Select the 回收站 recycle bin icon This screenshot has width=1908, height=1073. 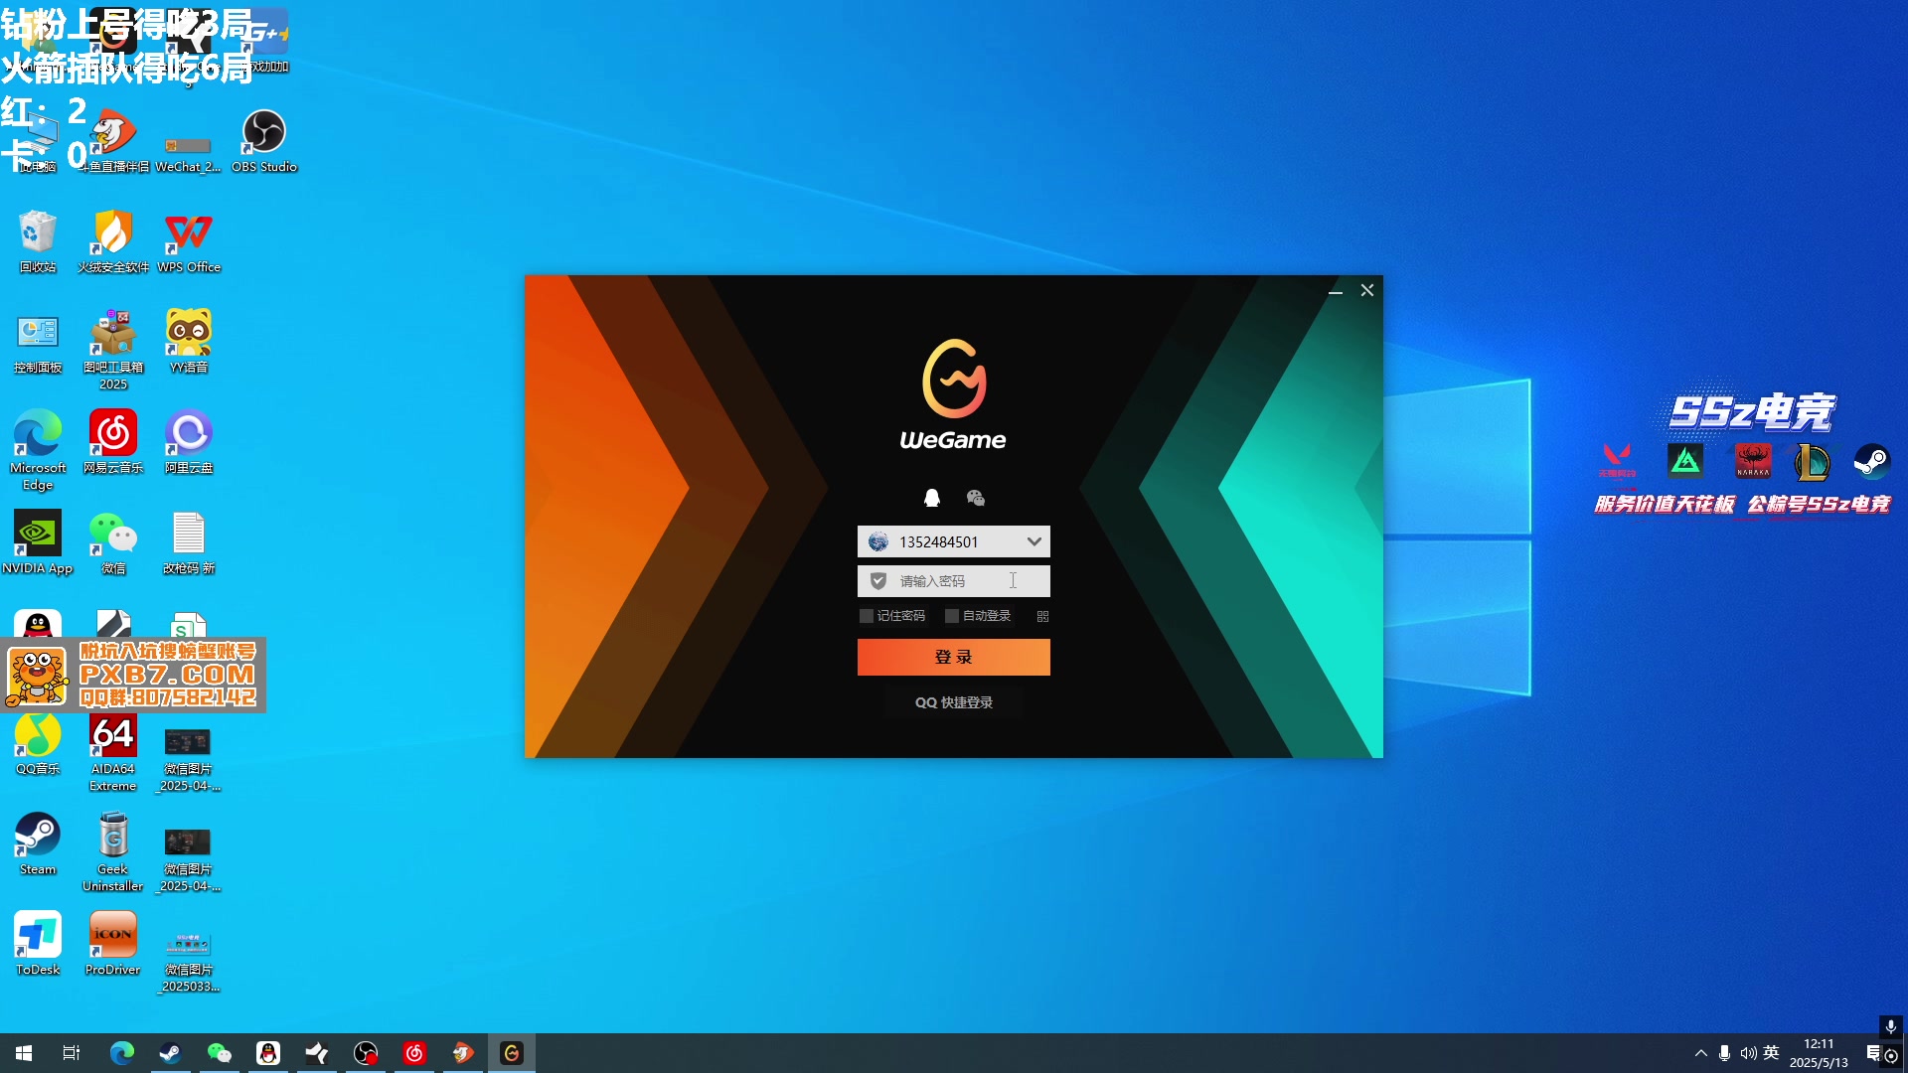point(38,241)
